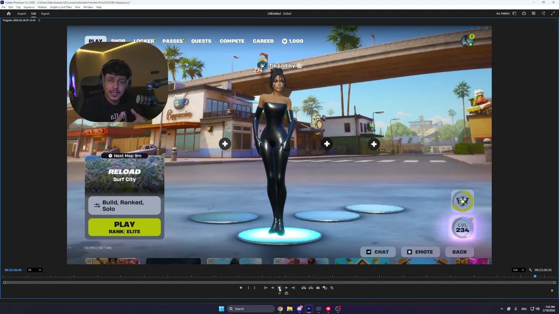Show hidden system tray icons
The image size is (559, 314).
(501, 309)
